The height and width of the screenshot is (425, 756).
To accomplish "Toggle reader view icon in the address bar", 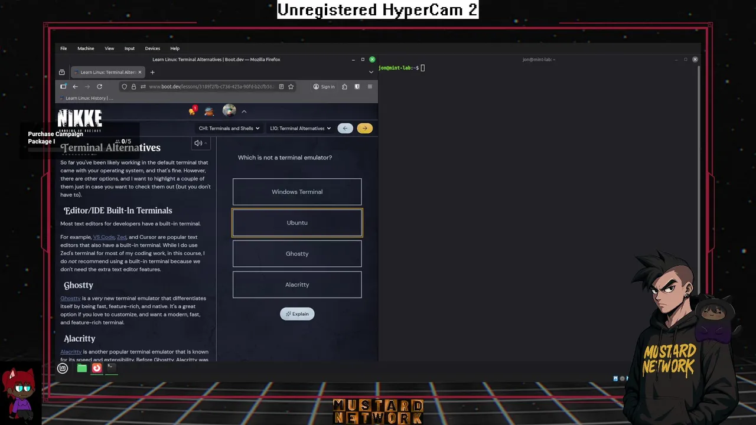I will point(281,87).
